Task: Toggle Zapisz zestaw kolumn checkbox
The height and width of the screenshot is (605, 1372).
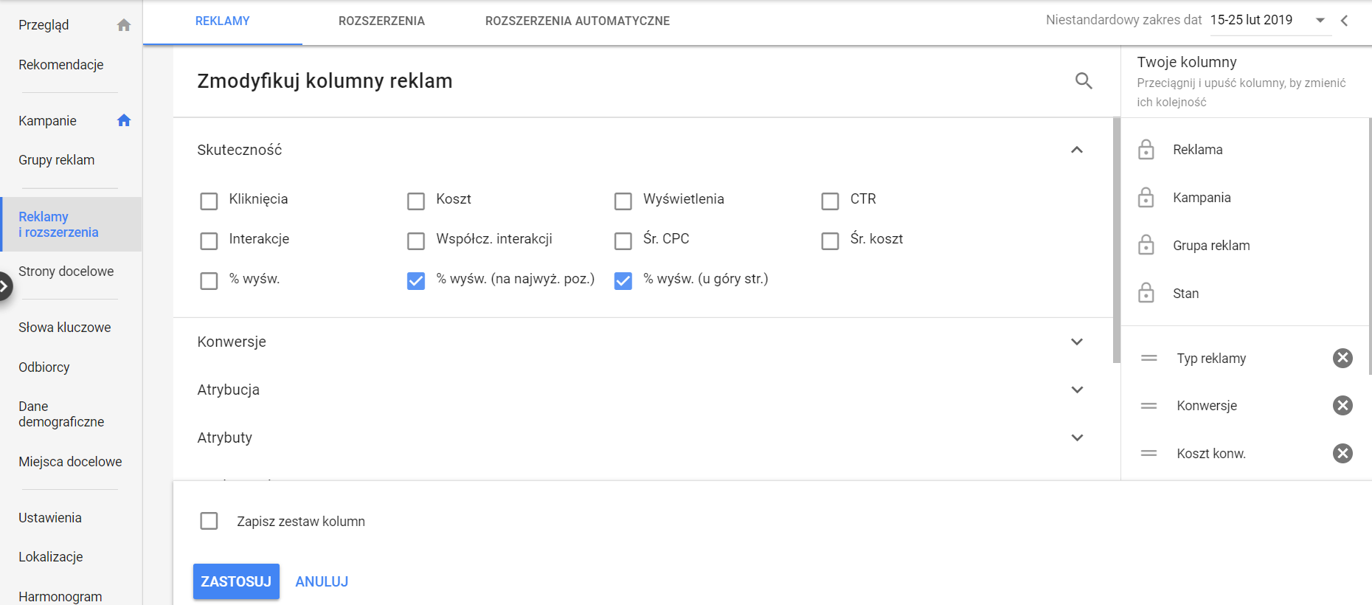Action: (x=209, y=522)
